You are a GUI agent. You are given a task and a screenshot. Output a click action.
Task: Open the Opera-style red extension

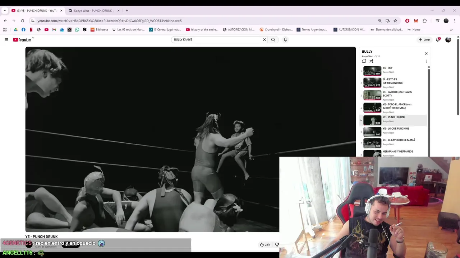(x=407, y=21)
